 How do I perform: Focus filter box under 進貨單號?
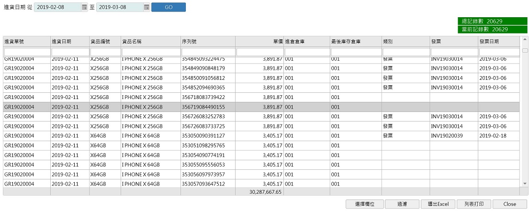pos(27,52)
